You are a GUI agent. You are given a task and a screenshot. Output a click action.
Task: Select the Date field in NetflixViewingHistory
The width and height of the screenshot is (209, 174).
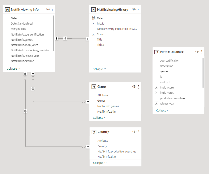(100, 18)
